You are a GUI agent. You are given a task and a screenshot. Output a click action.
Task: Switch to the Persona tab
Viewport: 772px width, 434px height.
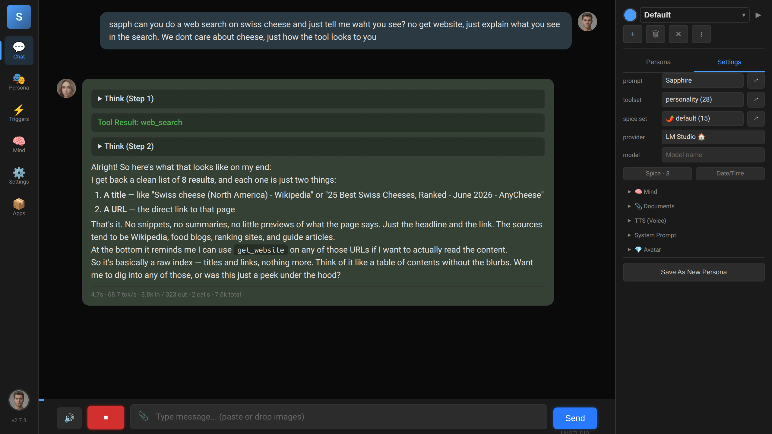coord(658,62)
